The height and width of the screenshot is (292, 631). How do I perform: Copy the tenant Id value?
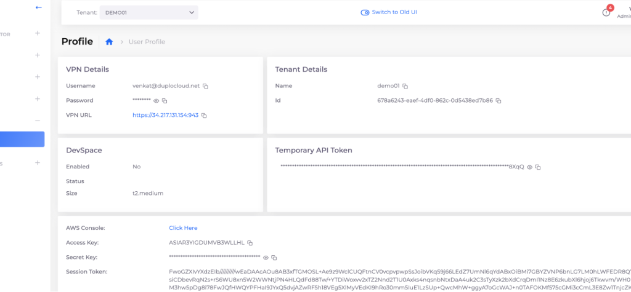pos(499,101)
